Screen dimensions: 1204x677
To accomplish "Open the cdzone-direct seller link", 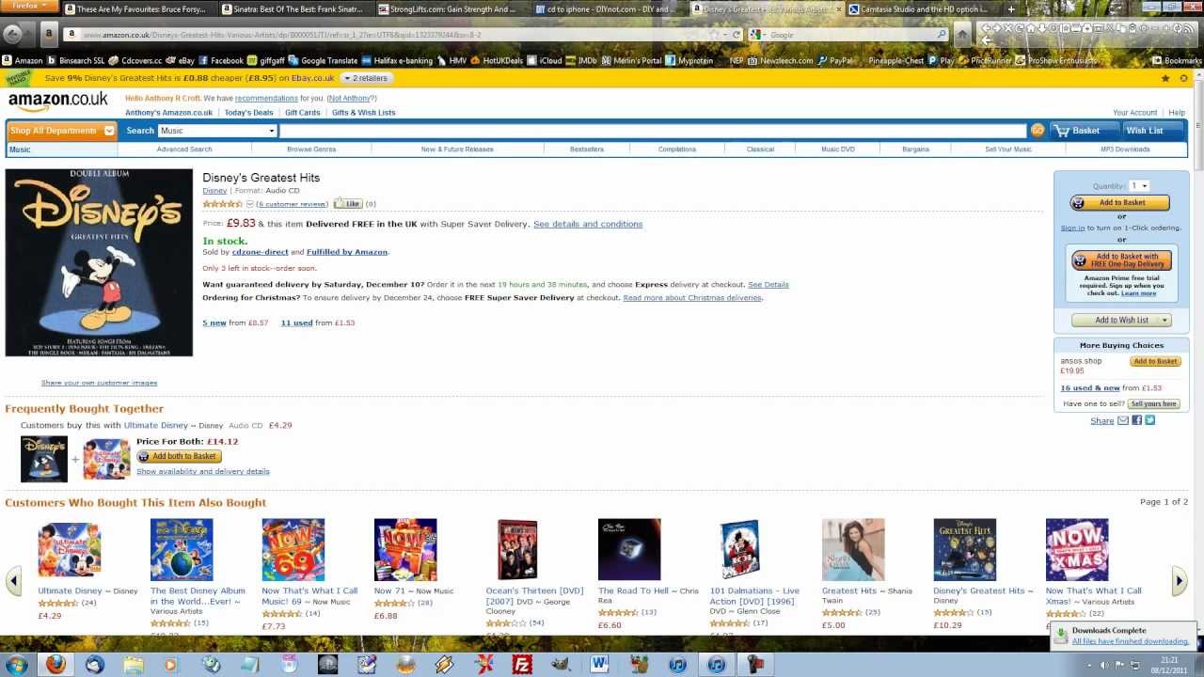I will pos(260,252).
